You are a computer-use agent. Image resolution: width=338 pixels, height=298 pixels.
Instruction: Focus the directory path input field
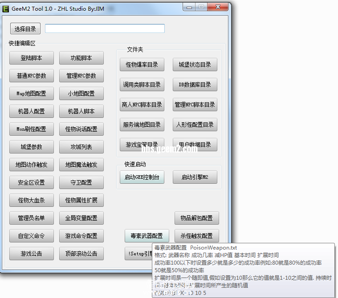click(x=105, y=28)
